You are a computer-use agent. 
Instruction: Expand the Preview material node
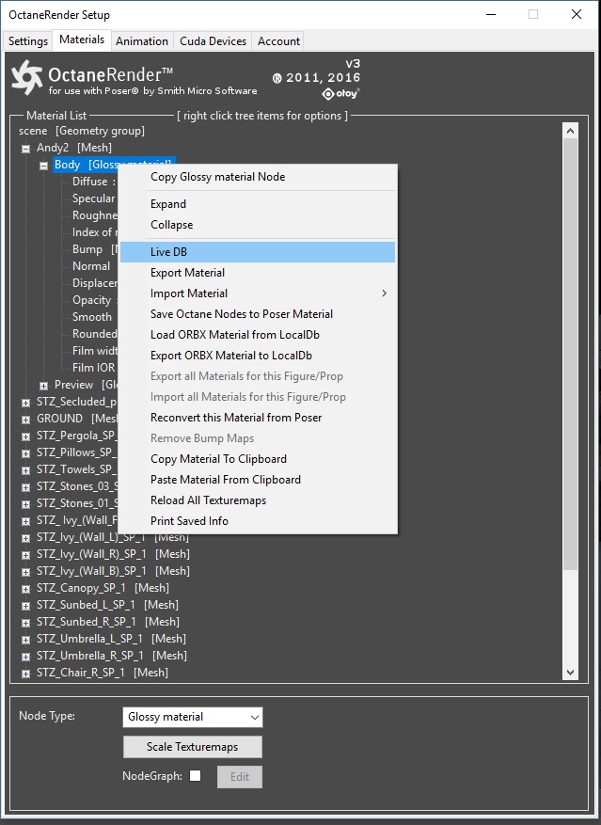point(43,386)
